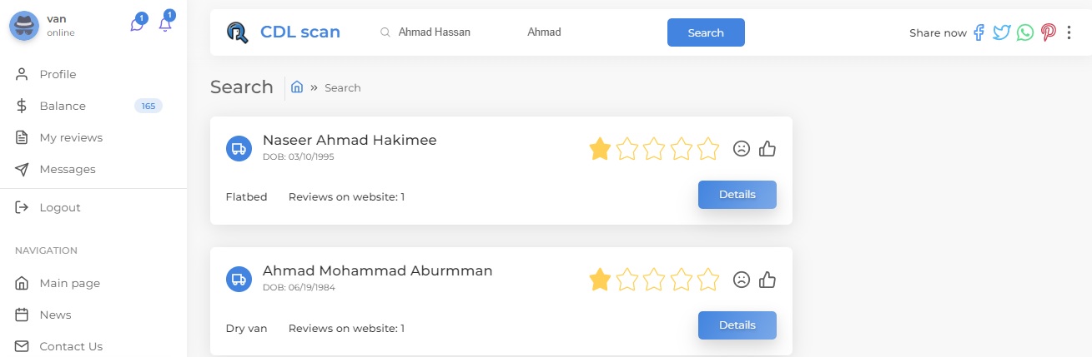
Task: Open Details for Naseer Ahmad Hakimee
Action: coord(737,195)
